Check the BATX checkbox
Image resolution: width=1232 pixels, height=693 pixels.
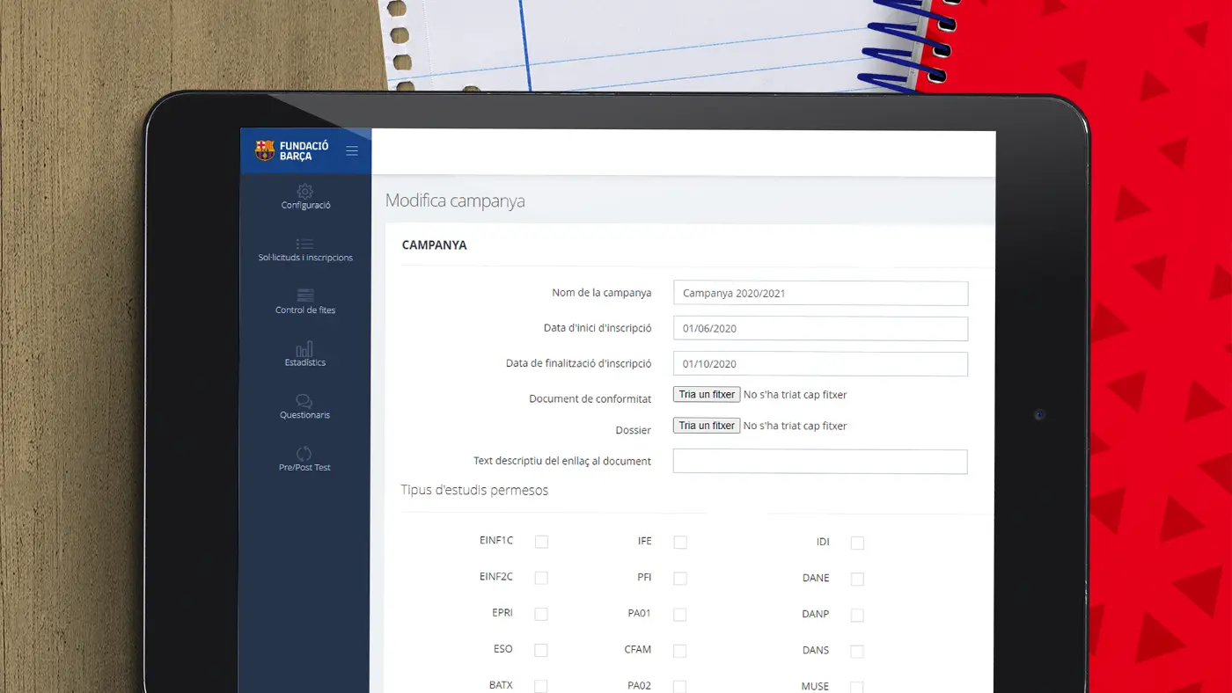541,686
